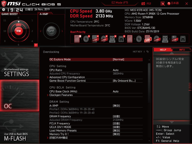The image size is (192, 144).
Task: Click the Boot Priority label
Action: point(78,32)
